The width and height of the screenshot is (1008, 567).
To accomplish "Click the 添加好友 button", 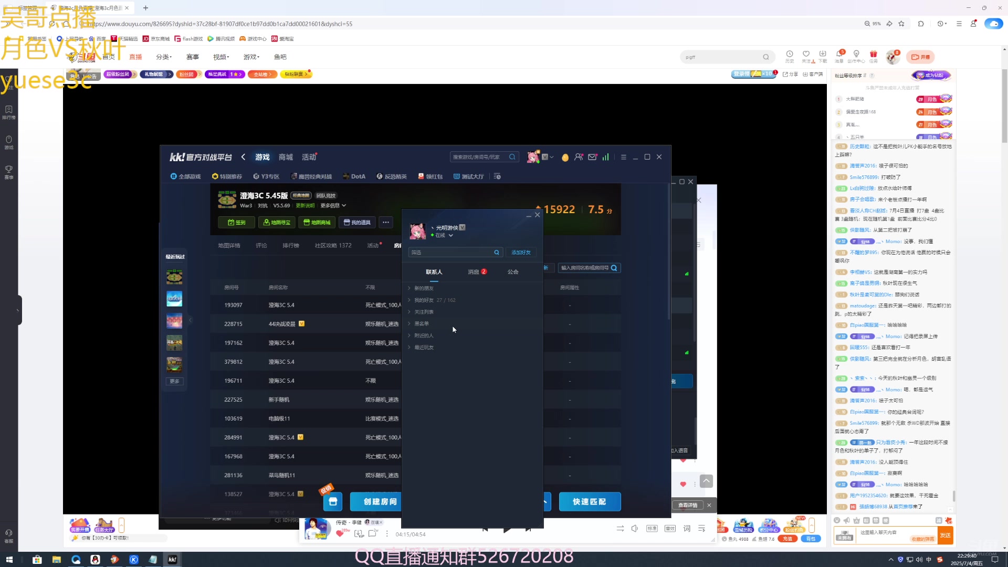I will [521, 253].
